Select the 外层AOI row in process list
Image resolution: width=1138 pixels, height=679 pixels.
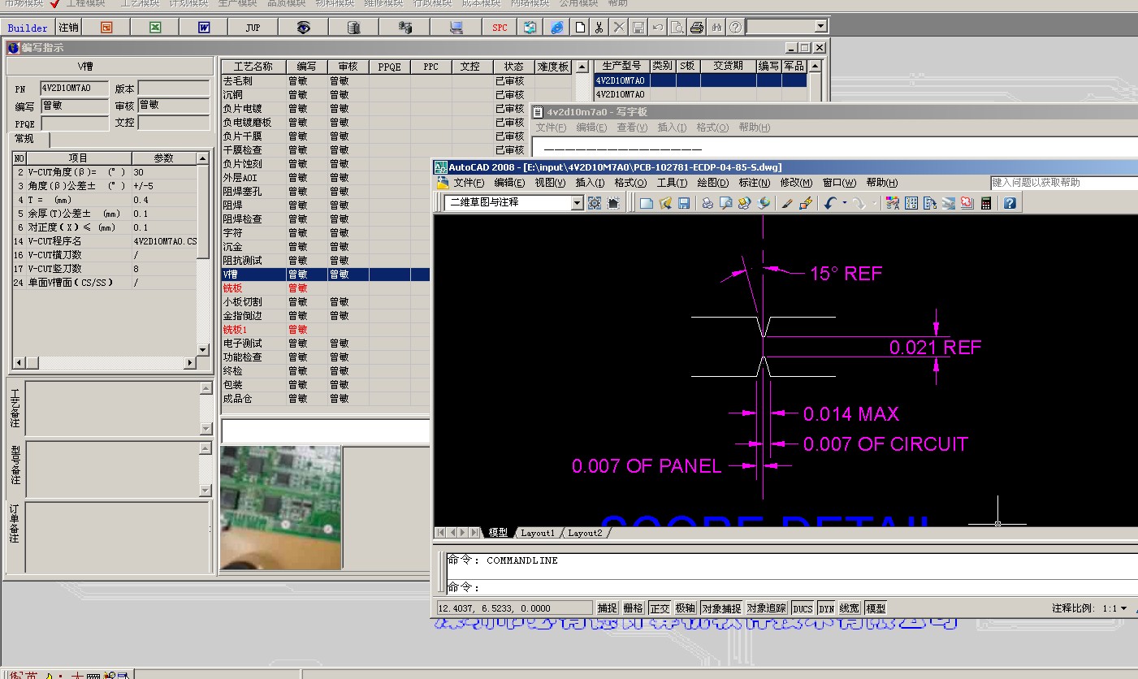325,178
